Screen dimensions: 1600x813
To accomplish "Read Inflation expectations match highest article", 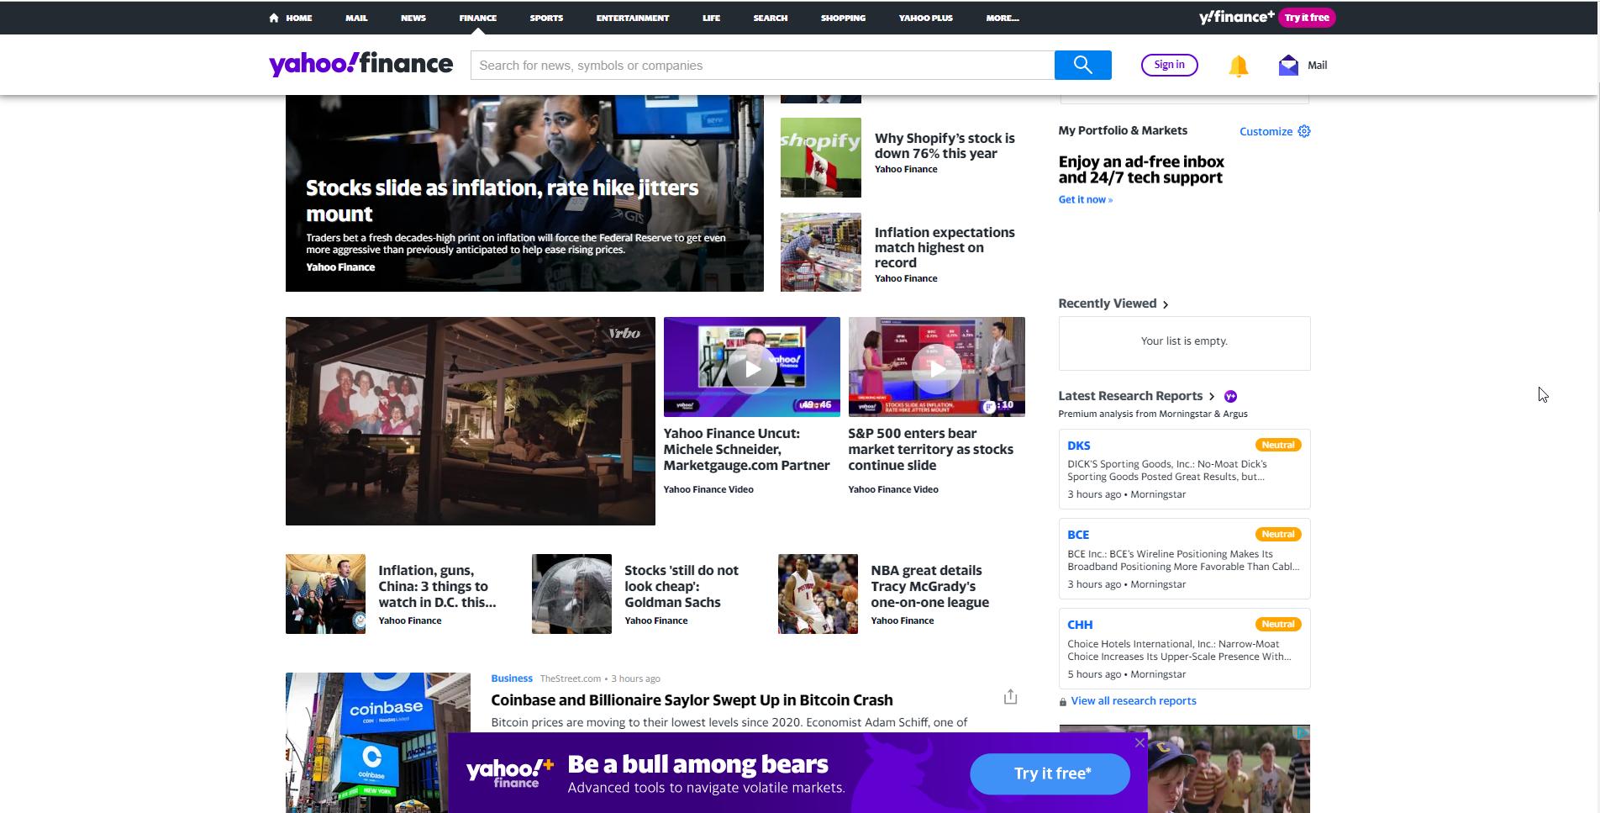I will point(945,247).
